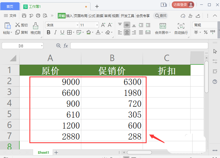Open a new document tab with plus
220x158 pixels.
(x=97, y=6)
